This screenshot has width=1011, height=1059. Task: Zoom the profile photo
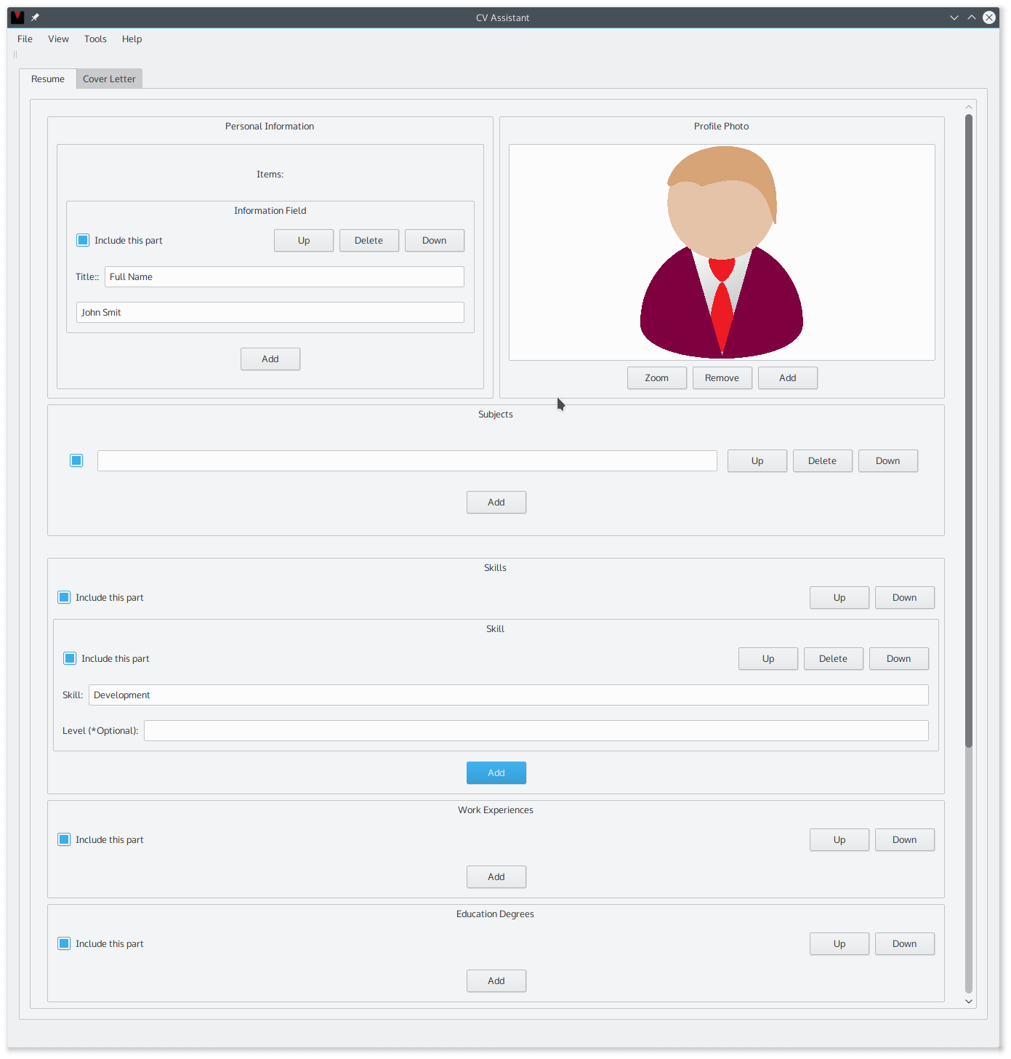(657, 378)
